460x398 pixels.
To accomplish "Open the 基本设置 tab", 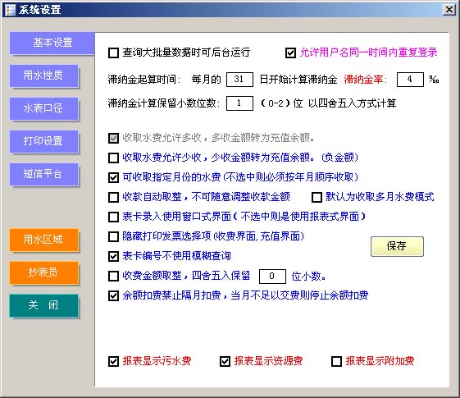I will coord(52,43).
